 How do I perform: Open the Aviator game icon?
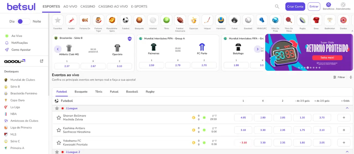pyautogui.click(x=71, y=20)
